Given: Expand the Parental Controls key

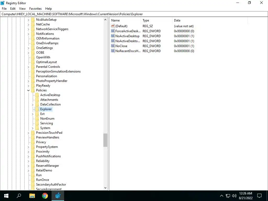Looking at the screenshot, I should [28, 67].
